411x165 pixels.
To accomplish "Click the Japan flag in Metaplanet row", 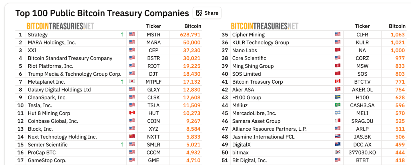I will (x=132, y=82).
